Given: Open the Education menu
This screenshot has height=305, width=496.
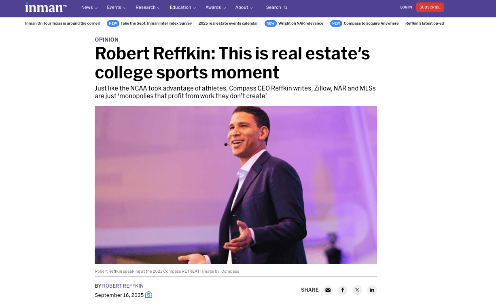Looking at the screenshot, I should coord(183,7).
